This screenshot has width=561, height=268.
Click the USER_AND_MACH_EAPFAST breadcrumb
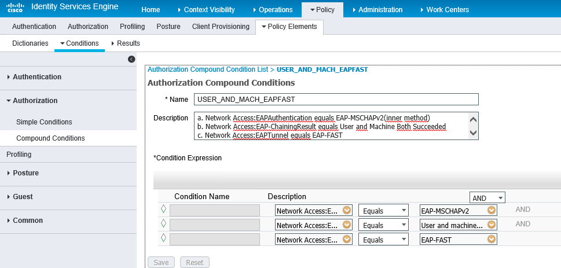[x=322, y=69]
